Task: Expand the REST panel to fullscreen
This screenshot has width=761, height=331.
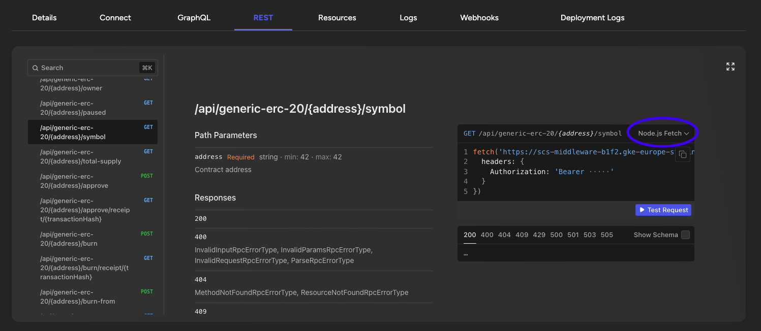Action: coord(730,66)
